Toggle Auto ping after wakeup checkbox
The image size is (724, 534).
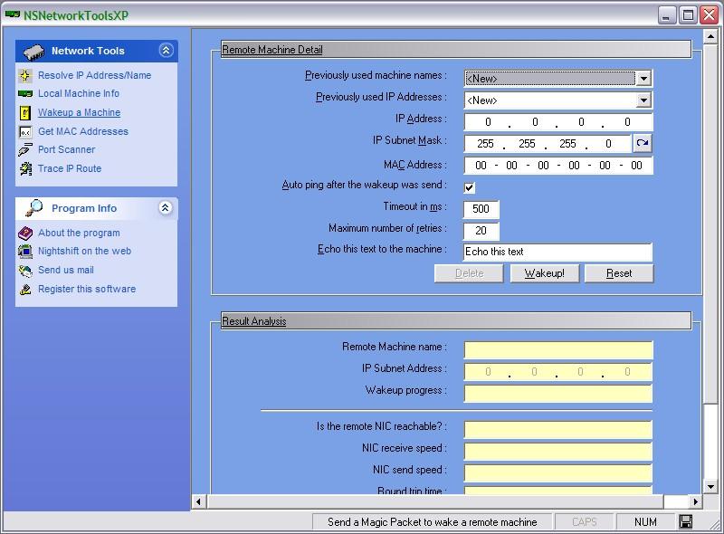469,187
